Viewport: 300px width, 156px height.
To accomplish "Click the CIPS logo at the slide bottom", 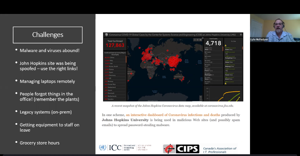I will tap(181, 149).
